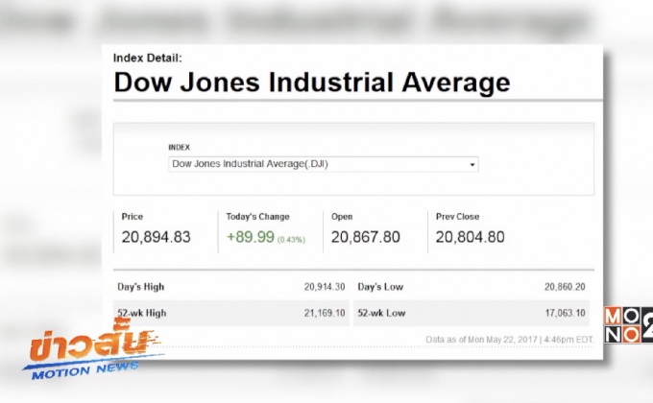Click the +89.99 Today's Change value
The width and height of the screenshot is (653, 403).
249,237
